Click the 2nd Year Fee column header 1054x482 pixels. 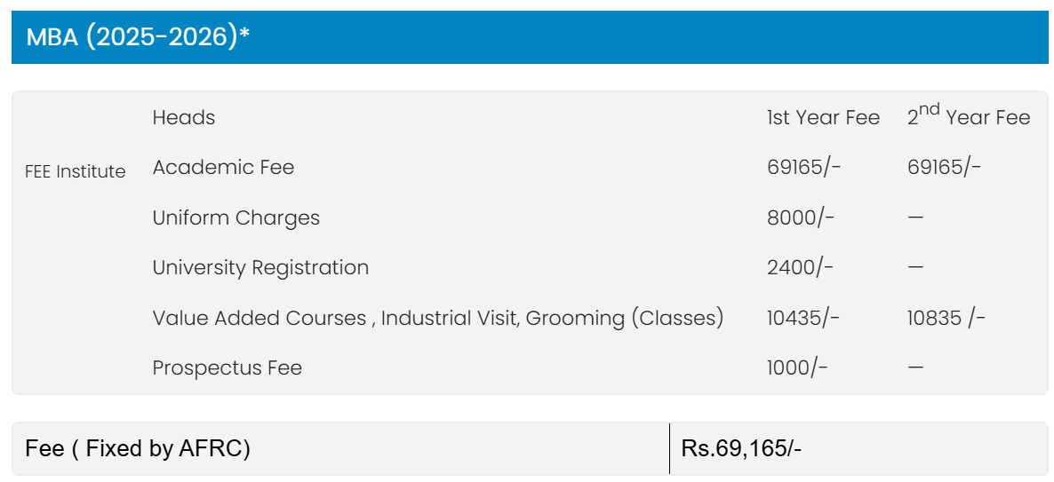click(x=968, y=116)
